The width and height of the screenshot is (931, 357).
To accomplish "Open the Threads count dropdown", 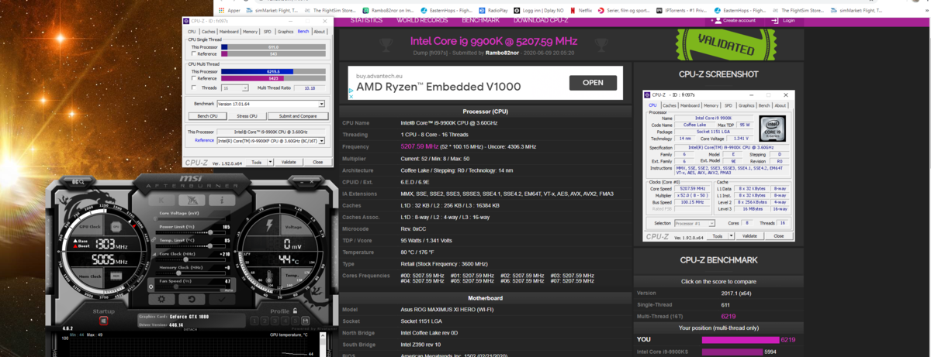I will click(235, 88).
